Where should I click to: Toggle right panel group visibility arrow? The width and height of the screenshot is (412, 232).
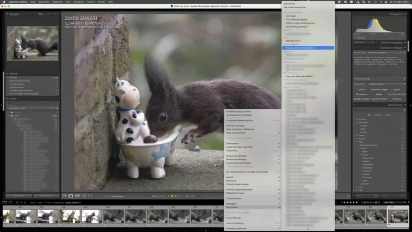[410, 105]
